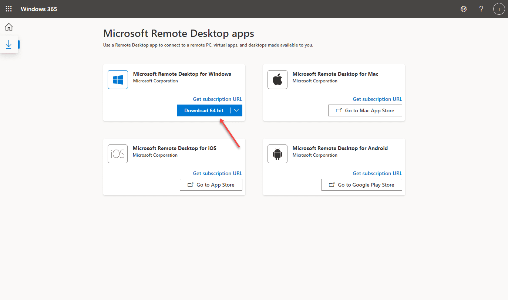Click the iOS app icon

coord(118,154)
